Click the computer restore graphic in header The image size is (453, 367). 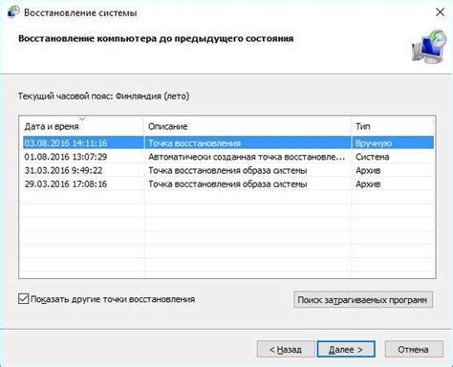429,47
